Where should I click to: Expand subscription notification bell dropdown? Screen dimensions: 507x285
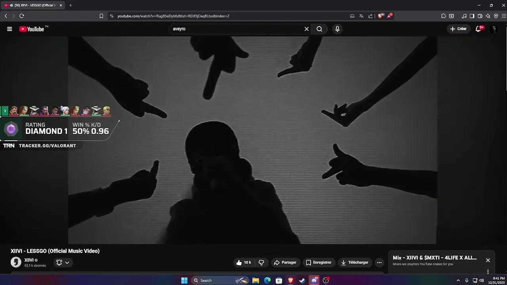point(63,262)
